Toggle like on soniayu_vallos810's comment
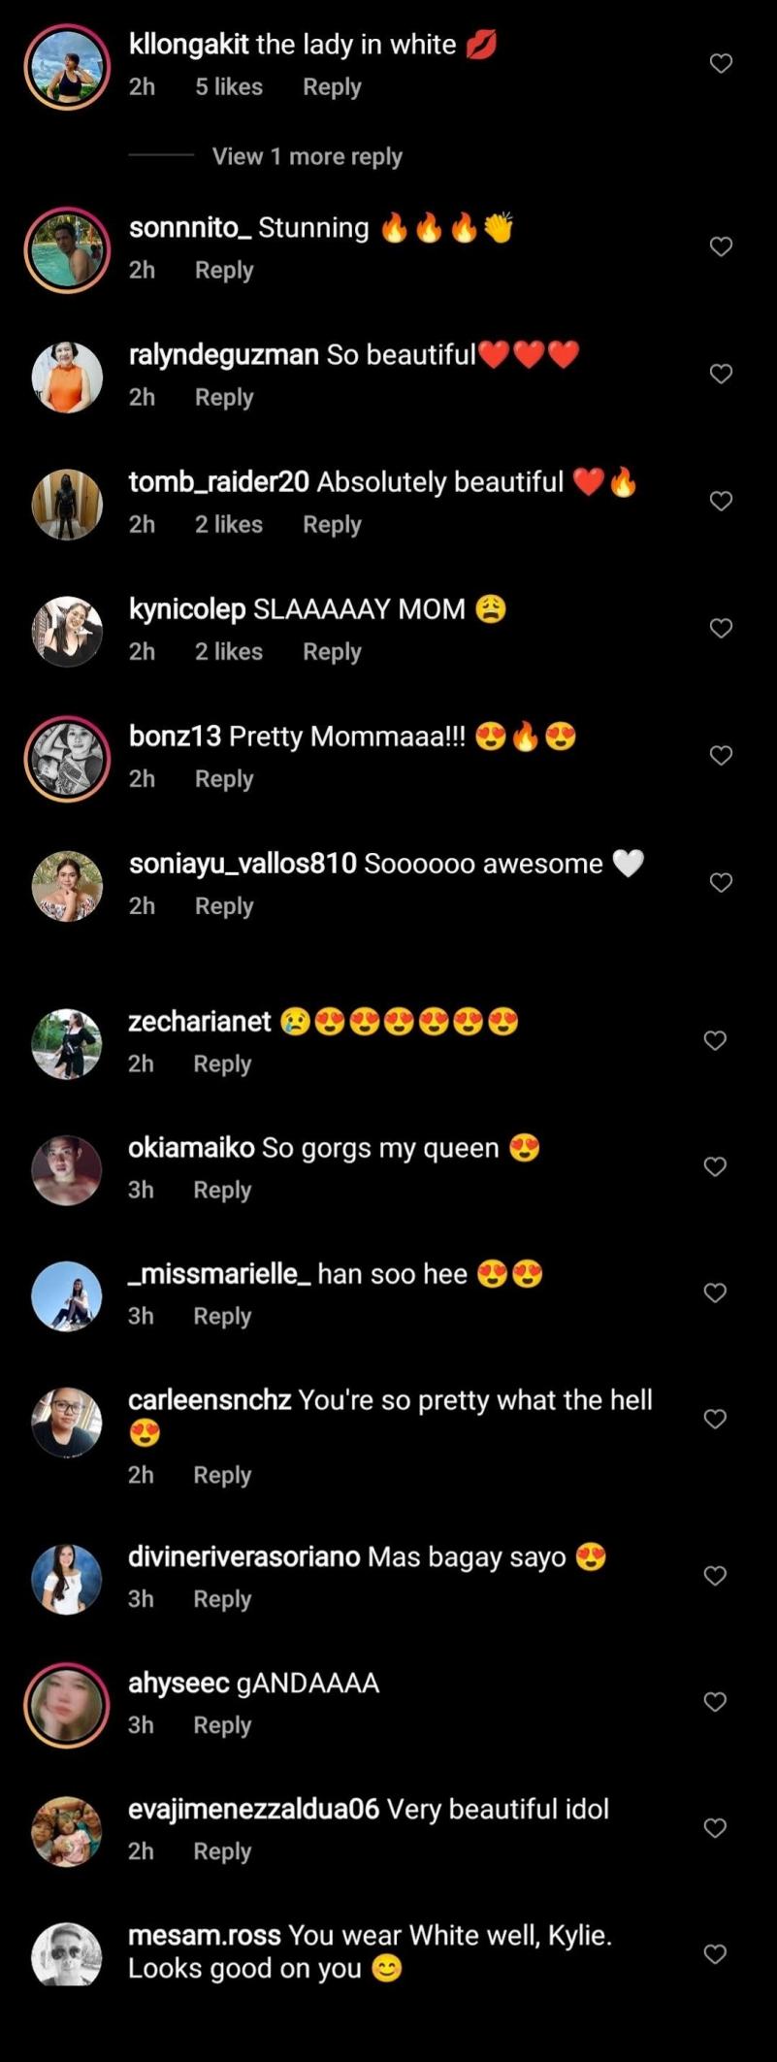Viewport: 777px width, 2062px height. coord(721,883)
